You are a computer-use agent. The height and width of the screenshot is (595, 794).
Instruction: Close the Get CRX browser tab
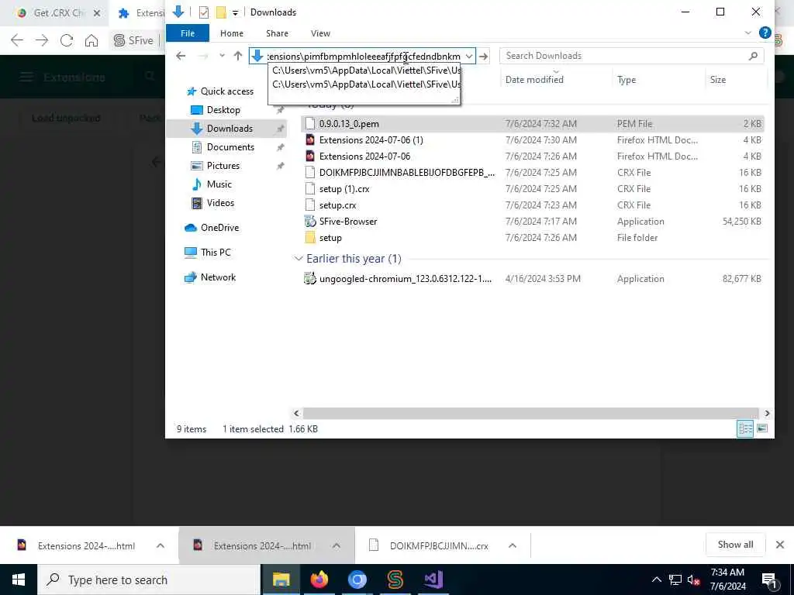[x=97, y=13]
